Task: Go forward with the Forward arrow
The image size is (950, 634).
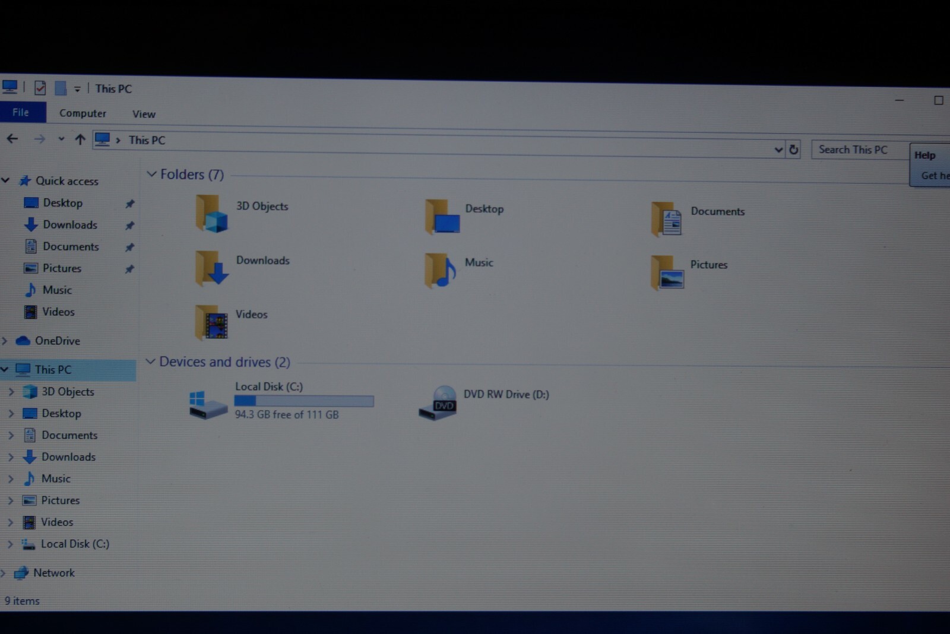Action: (40, 140)
